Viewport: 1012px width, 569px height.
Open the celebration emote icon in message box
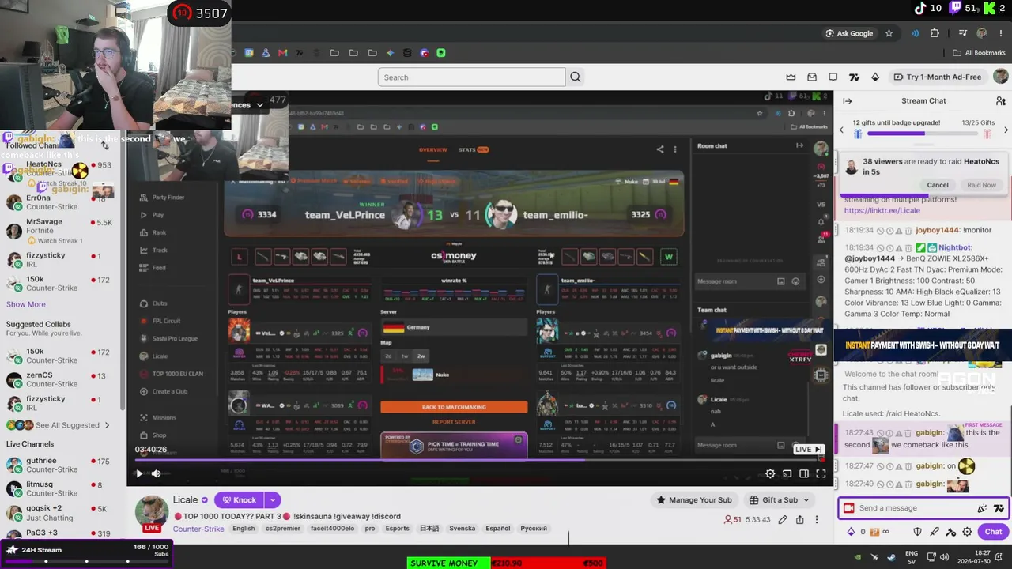(x=982, y=508)
